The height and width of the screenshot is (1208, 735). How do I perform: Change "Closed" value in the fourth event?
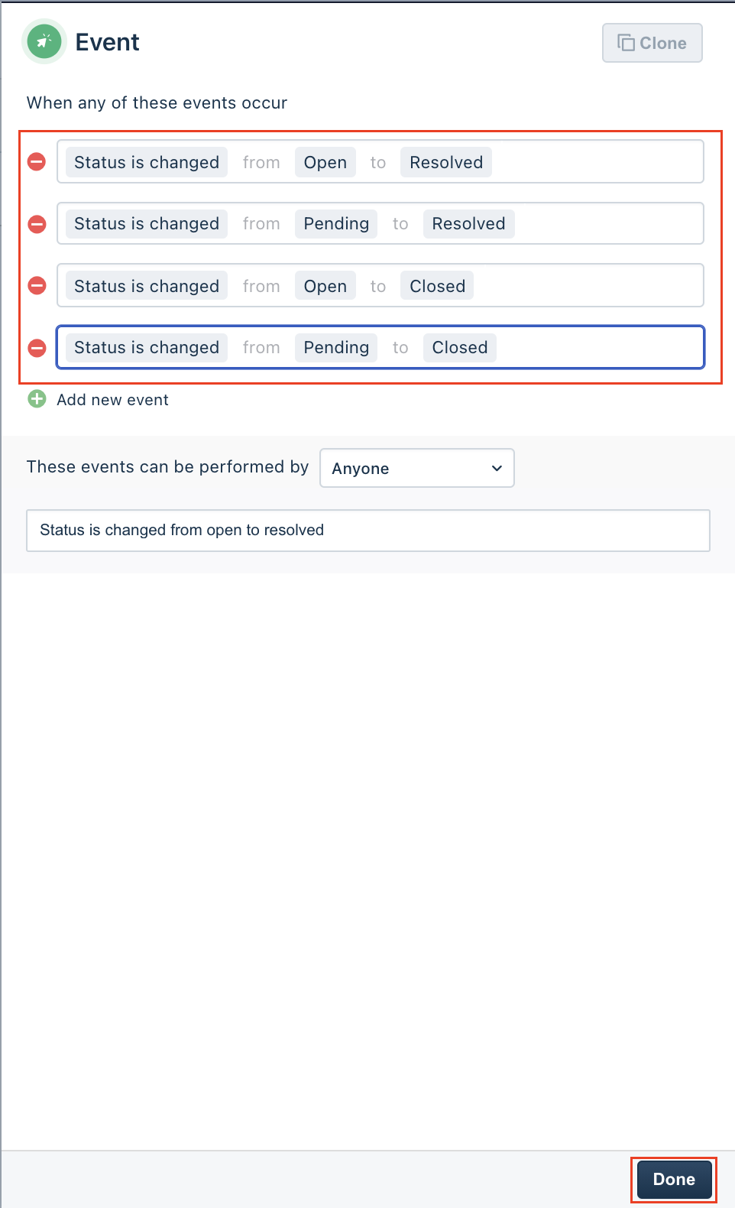pos(459,347)
